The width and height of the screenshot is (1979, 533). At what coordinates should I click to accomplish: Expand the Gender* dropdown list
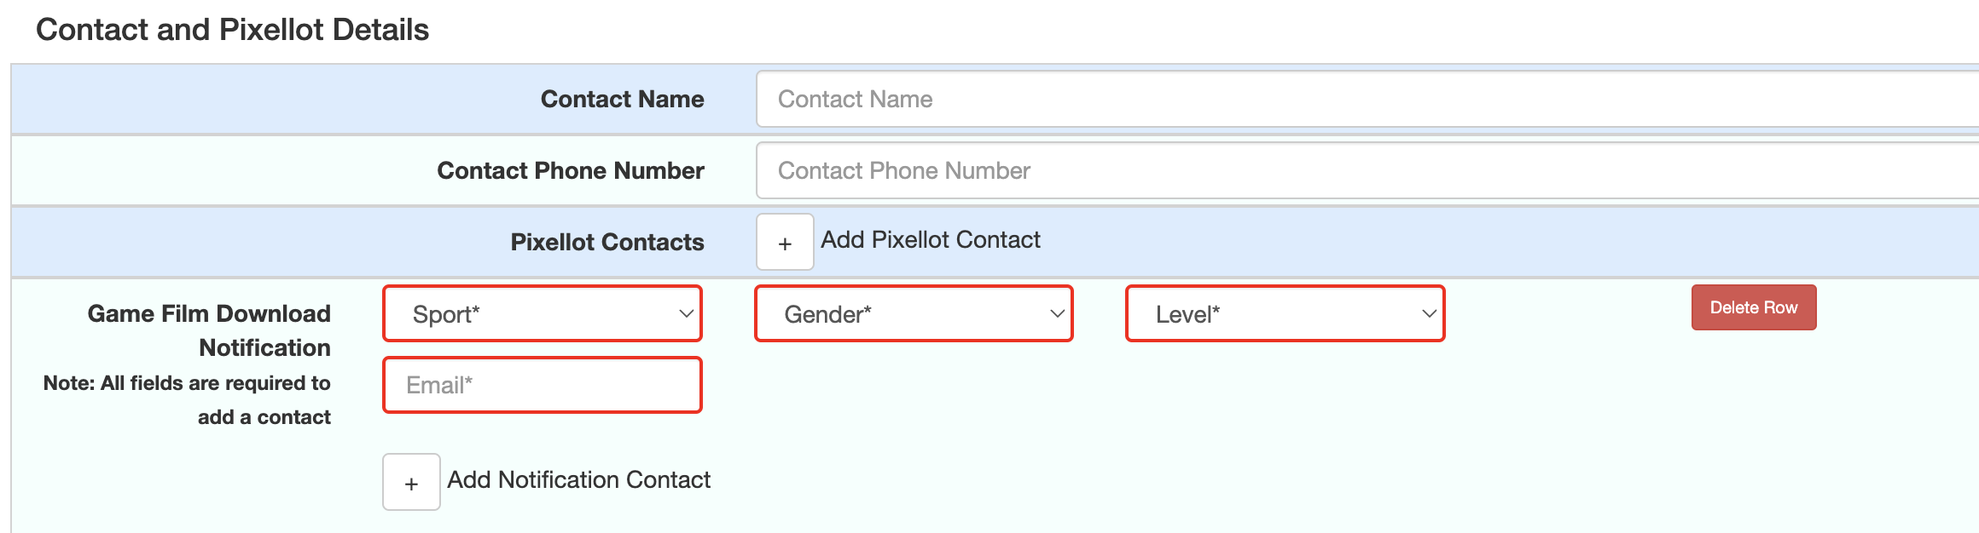[914, 313]
